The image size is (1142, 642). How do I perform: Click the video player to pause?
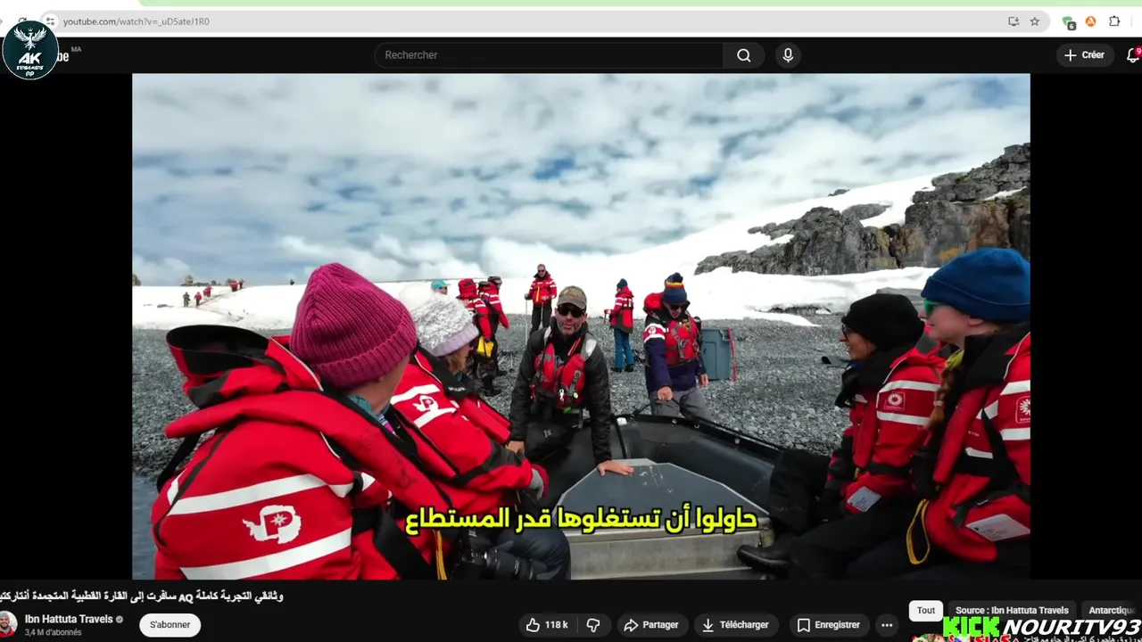(x=581, y=326)
